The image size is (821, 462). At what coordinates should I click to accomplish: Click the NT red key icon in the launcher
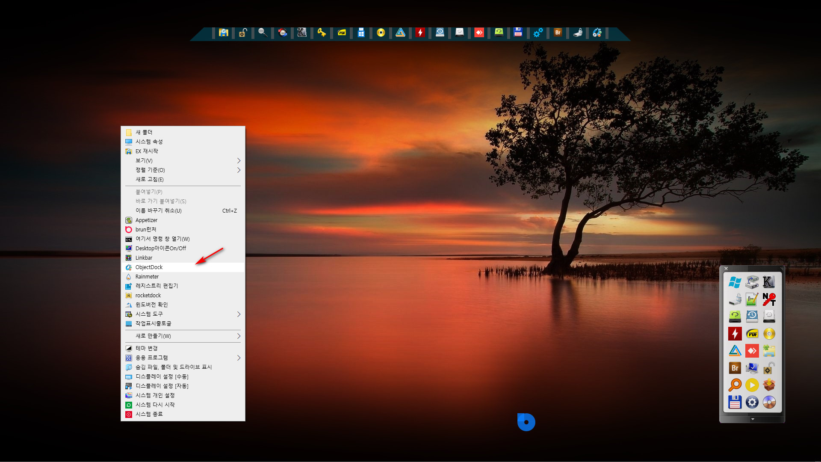tap(769, 299)
